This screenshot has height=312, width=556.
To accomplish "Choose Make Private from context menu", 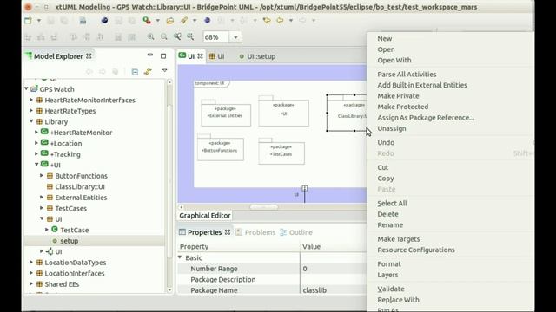I will point(398,96).
